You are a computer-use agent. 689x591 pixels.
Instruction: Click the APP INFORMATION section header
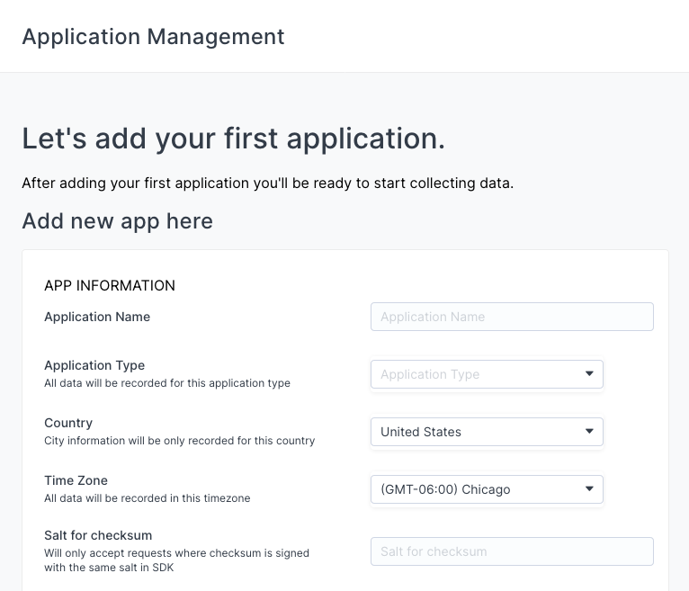point(110,286)
